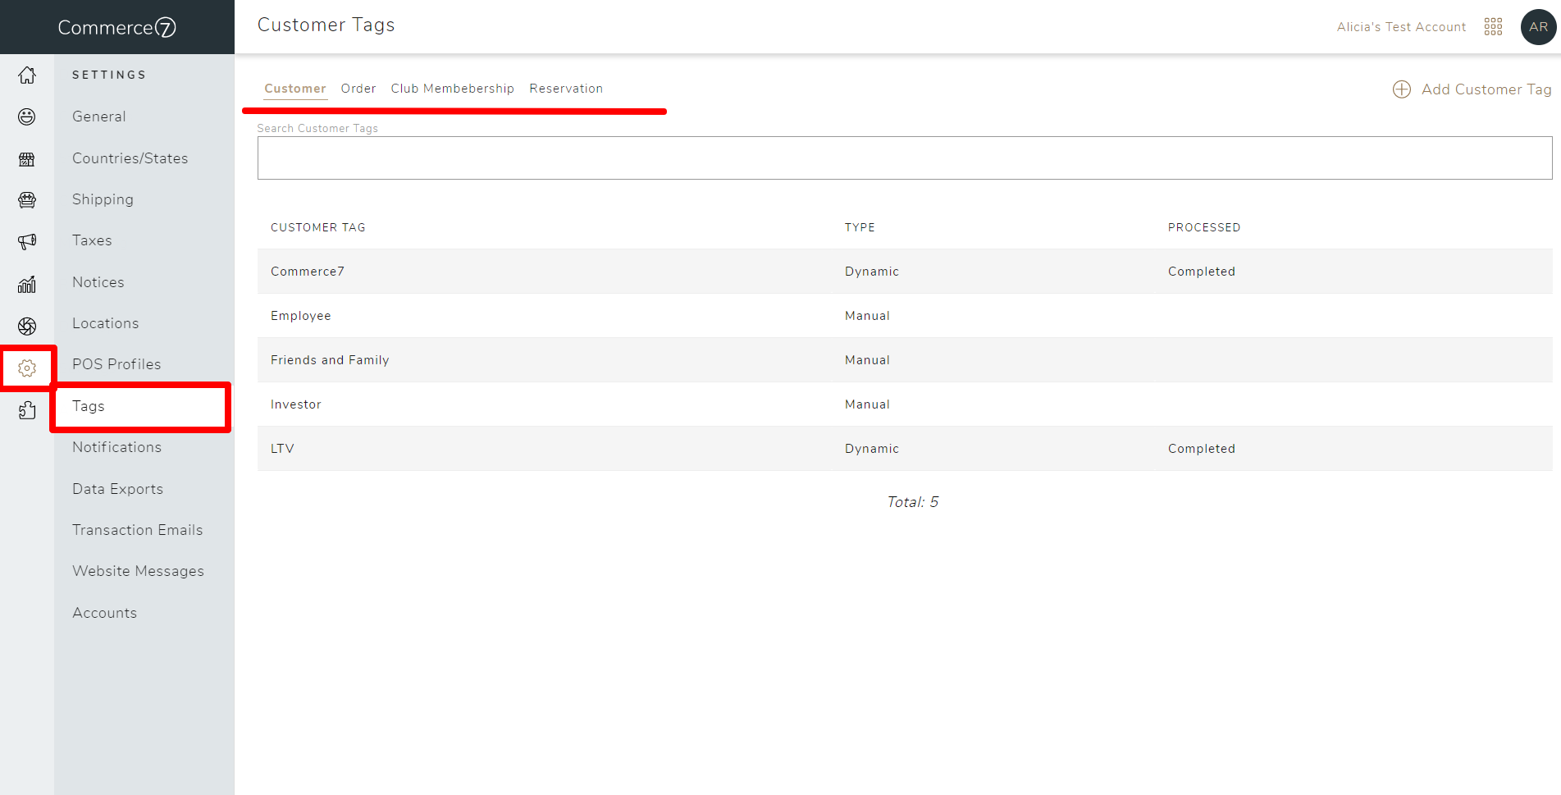1561x795 pixels.
Task: Open the Settings gear icon
Action: pyautogui.click(x=27, y=368)
